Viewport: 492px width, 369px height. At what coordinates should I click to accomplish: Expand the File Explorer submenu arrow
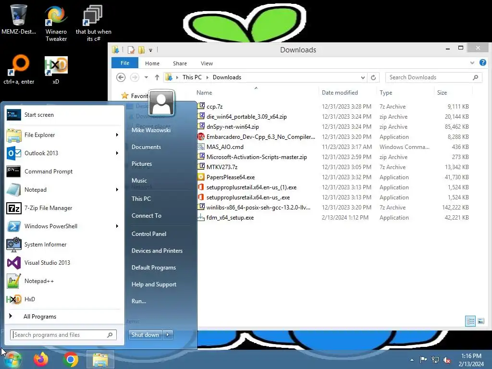(117, 135)
